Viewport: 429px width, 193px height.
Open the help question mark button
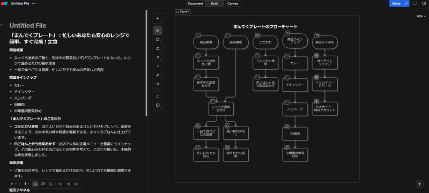tap(419, 184)
